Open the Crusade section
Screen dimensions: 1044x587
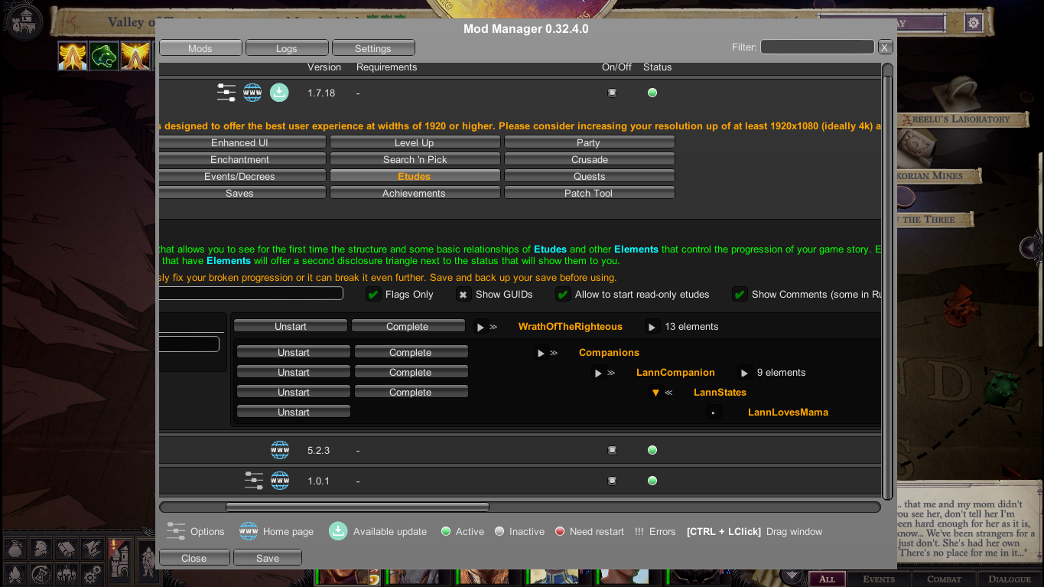tap(589, 159)
